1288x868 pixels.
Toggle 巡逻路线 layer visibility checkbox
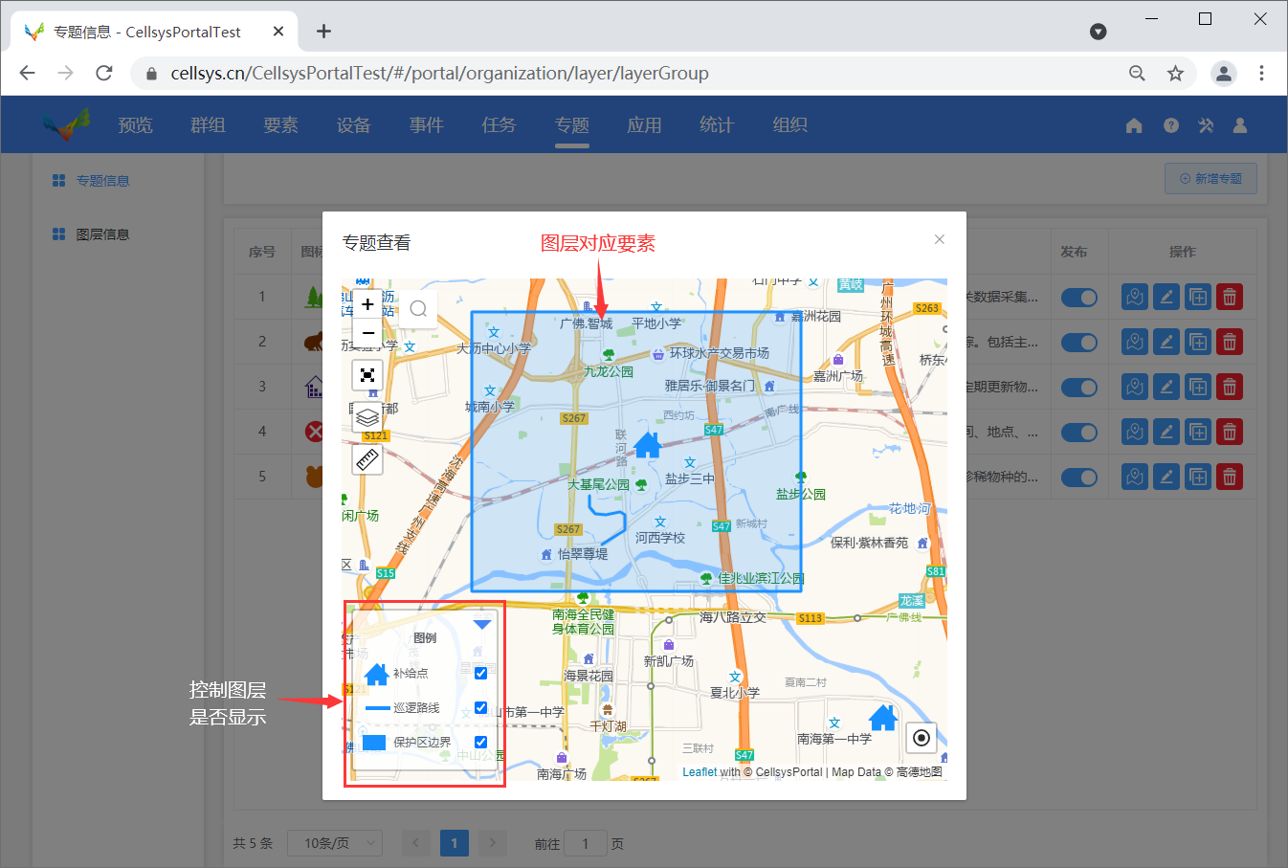(x=481, y=707)
